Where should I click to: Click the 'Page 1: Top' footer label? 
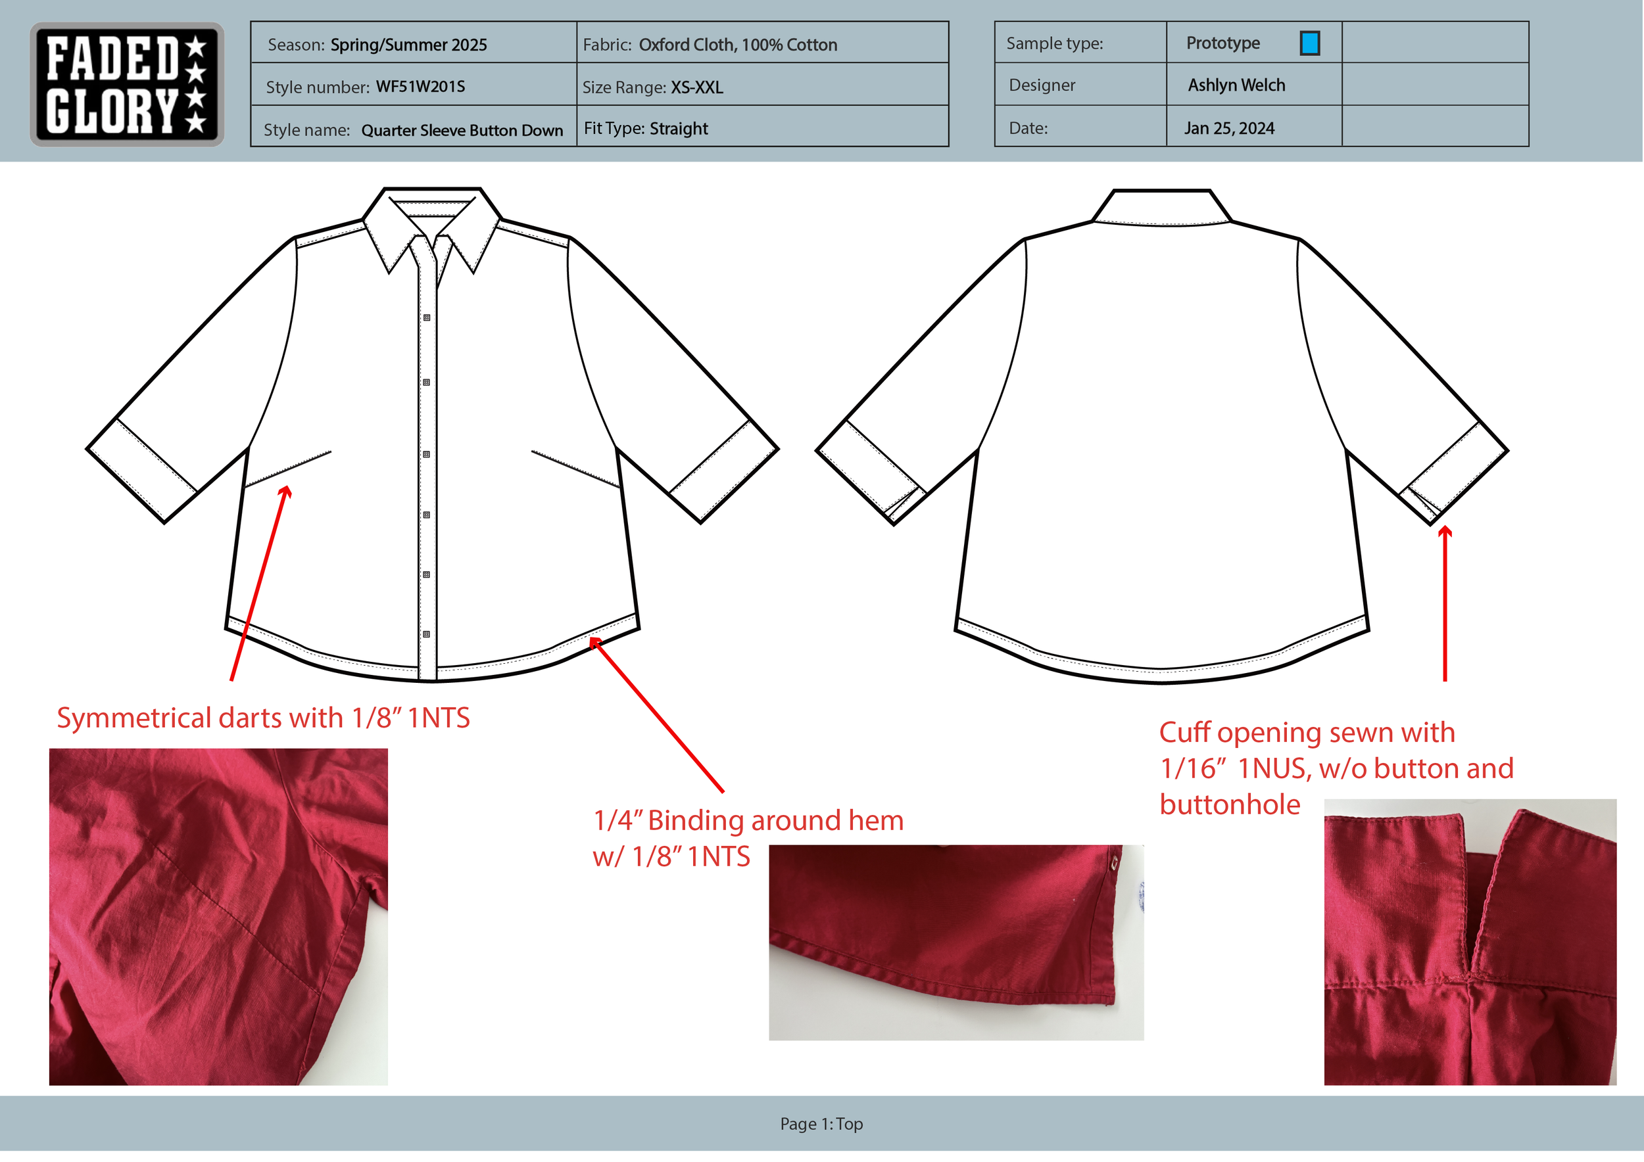point(821,1123)
